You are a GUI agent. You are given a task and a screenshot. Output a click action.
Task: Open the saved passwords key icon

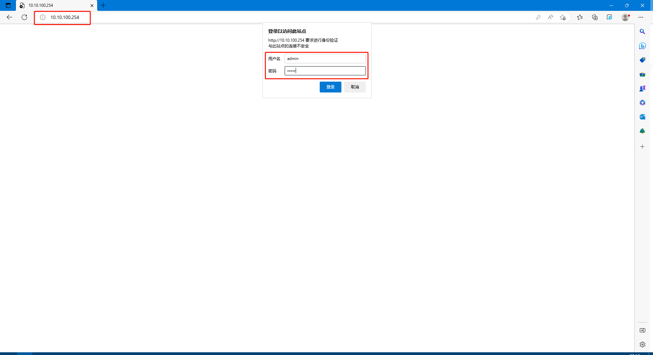click(x=538, y=17)
